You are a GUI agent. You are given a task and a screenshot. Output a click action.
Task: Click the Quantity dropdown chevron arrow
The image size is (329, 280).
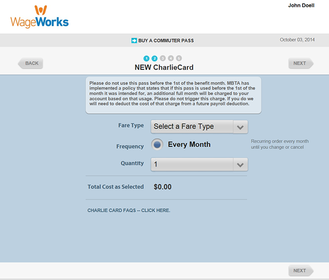click(240, 164)
